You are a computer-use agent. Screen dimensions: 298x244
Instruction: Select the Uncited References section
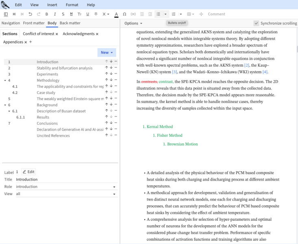pos(61,135)
